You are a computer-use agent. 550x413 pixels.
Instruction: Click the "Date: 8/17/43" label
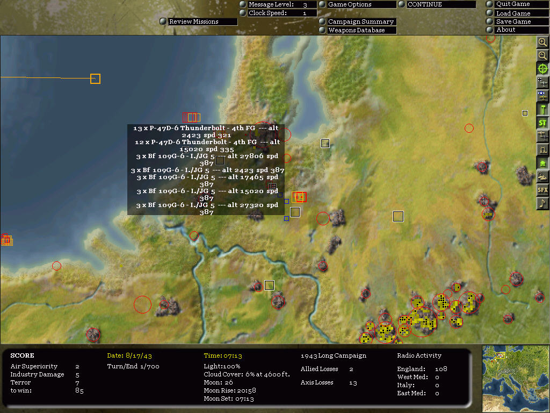(x=129, y=356)
